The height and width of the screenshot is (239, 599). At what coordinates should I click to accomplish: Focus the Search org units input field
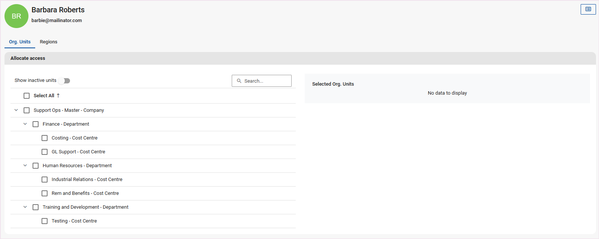[x=266, y=81]
